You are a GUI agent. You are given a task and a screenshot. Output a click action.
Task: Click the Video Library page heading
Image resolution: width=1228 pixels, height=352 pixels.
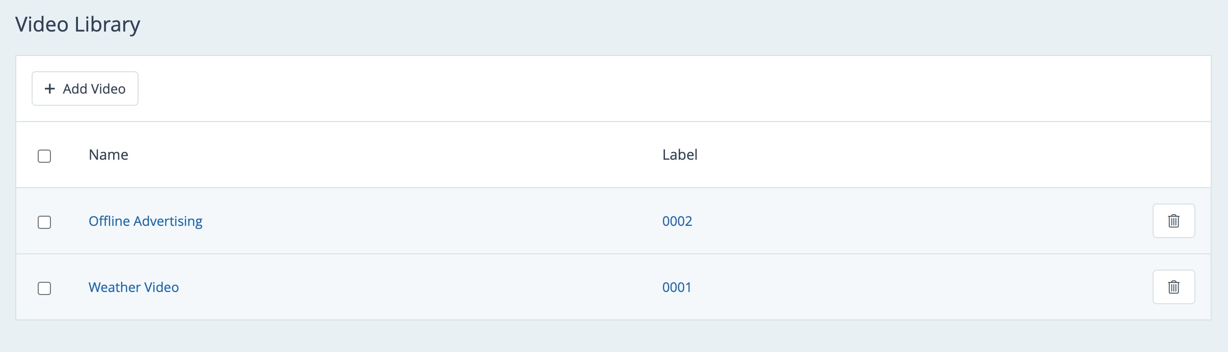click(x=77, y=24)
